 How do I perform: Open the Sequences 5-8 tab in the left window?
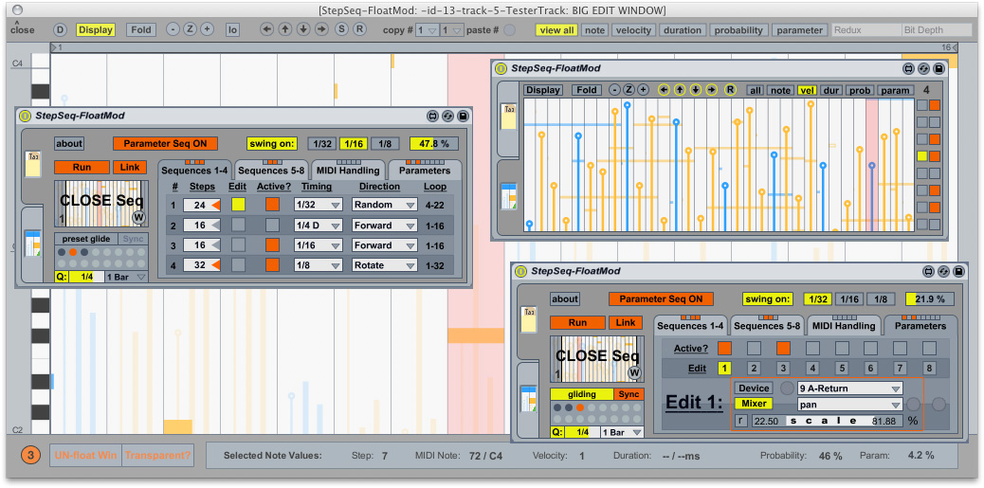pyautogui.click(x=269, y=171)
